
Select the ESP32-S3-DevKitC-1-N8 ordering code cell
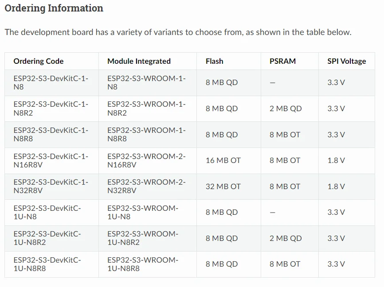point(51,83)
